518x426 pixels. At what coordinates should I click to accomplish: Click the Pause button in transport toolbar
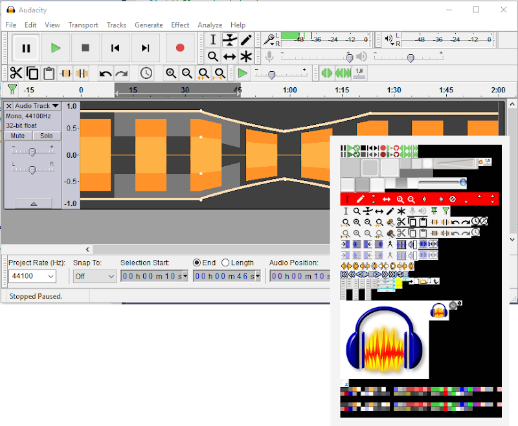coord(26,48)
